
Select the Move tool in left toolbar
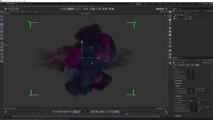(2, 24)
